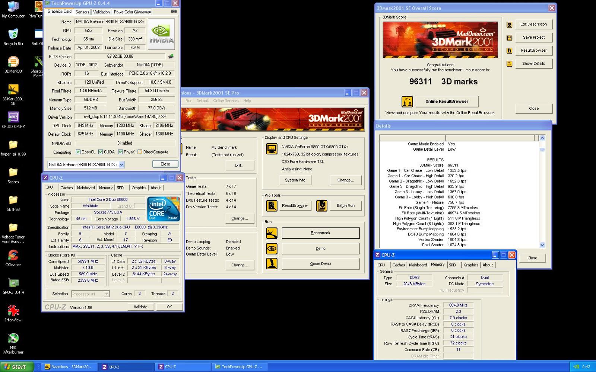596x372 pixels.
Task: Click the Batch Run button
Action: 346,206
